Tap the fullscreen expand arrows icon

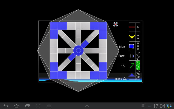pos(143,106)
